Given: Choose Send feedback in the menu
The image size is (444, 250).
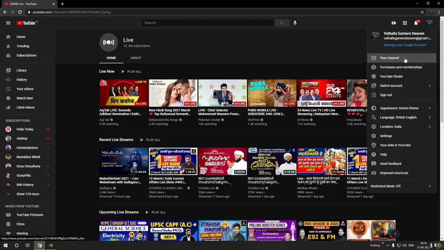Looking at the screenshot, I should 402,164.
